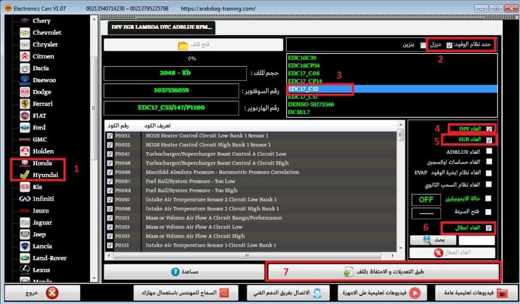Image resolution: width=520 pixels, height=304 pixels.
Task: Click the Hyundai green checkmark icon
Action: 25,175
